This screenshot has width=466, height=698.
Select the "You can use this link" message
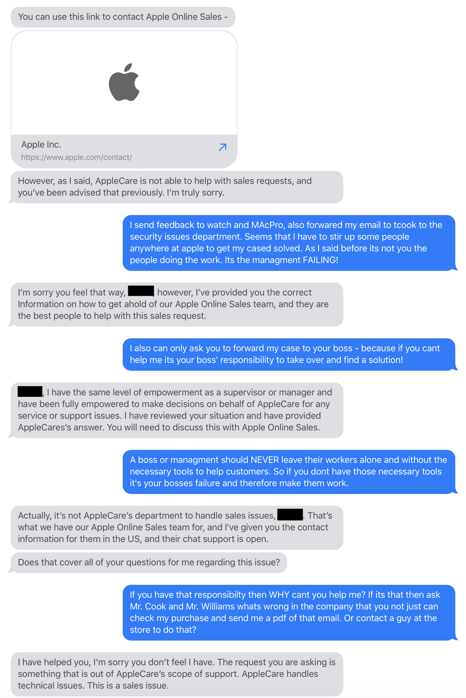click(x=123, y=17)
